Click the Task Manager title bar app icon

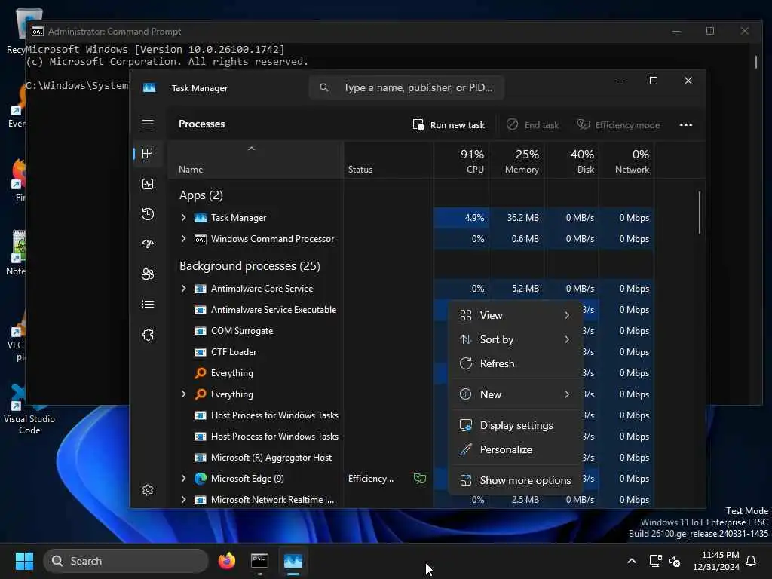click(x=149, y=87)
